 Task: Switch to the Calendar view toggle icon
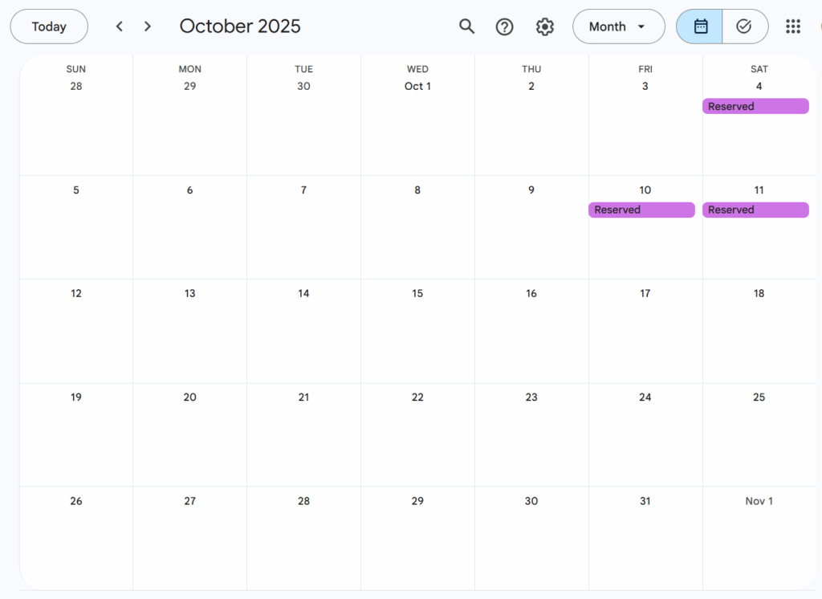tap(700, 26)
